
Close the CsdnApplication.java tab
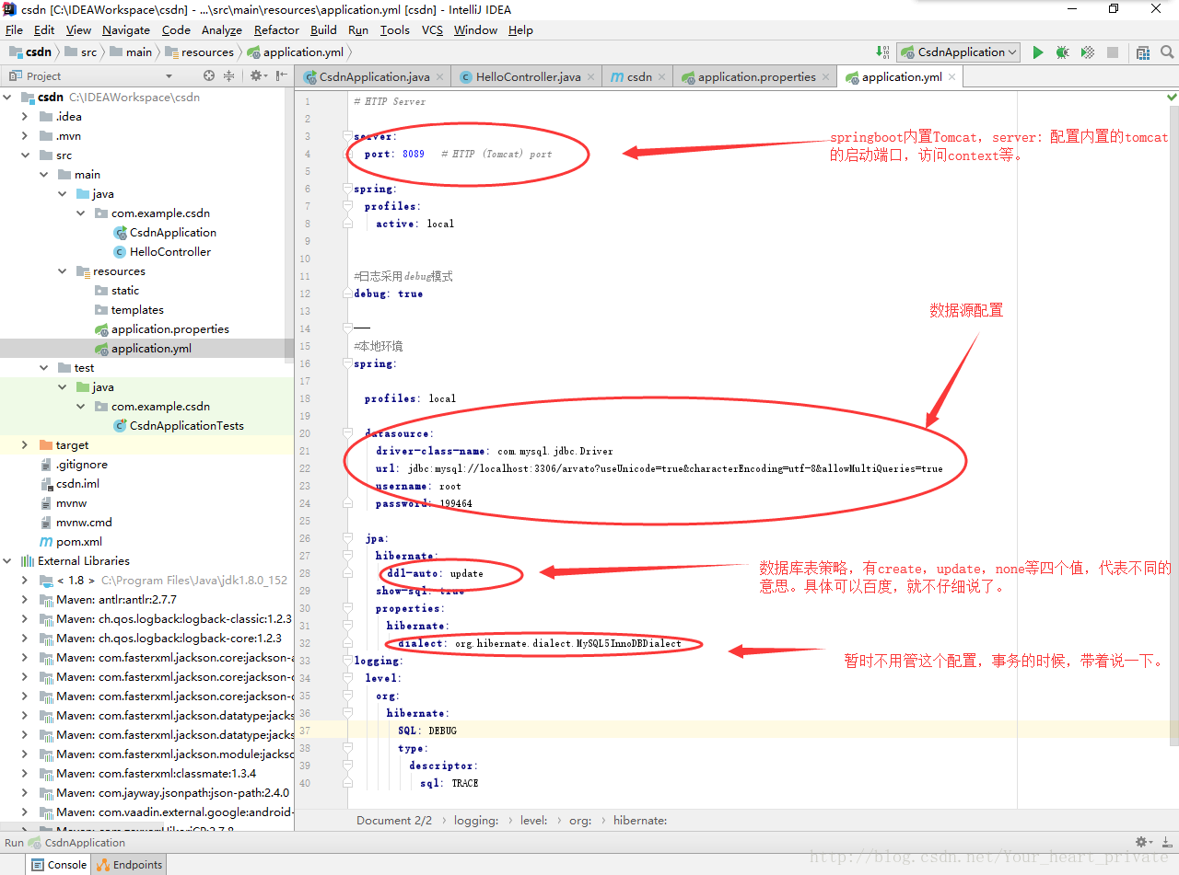coord(439,77)
